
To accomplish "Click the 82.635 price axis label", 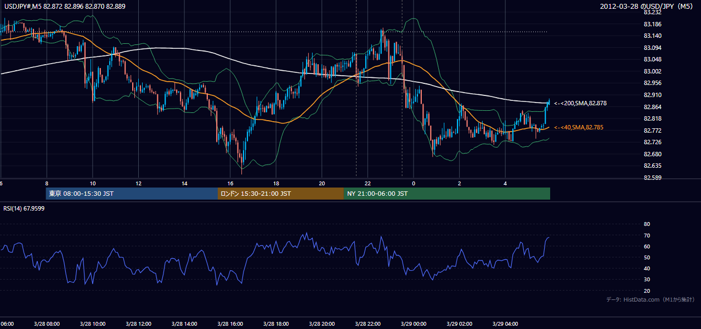I will click(652, 166).
